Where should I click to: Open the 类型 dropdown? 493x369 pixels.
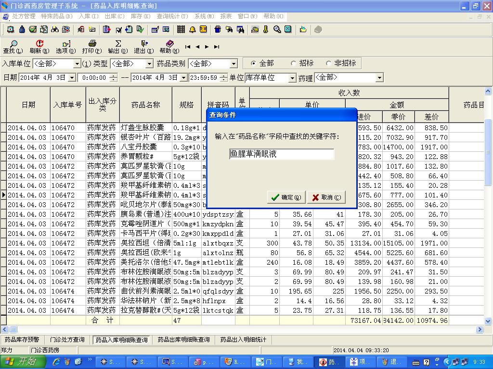[150, 64]
